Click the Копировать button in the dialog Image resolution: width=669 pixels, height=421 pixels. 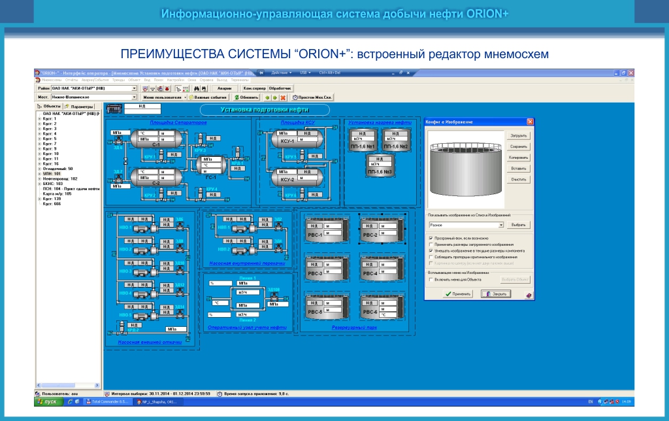(x=518, y=158)
